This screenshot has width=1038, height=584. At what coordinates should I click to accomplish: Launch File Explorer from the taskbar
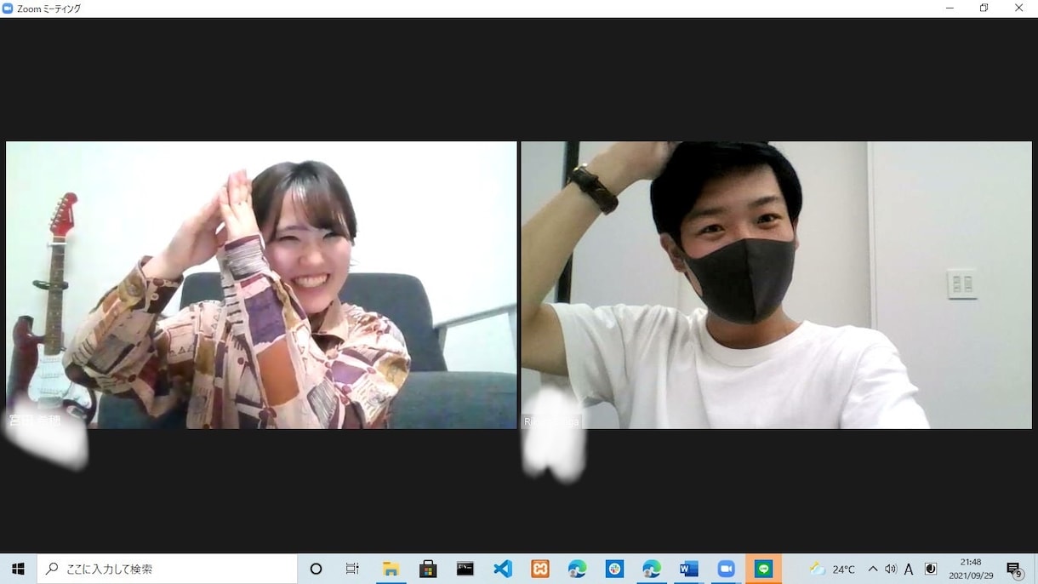point(391,569)
